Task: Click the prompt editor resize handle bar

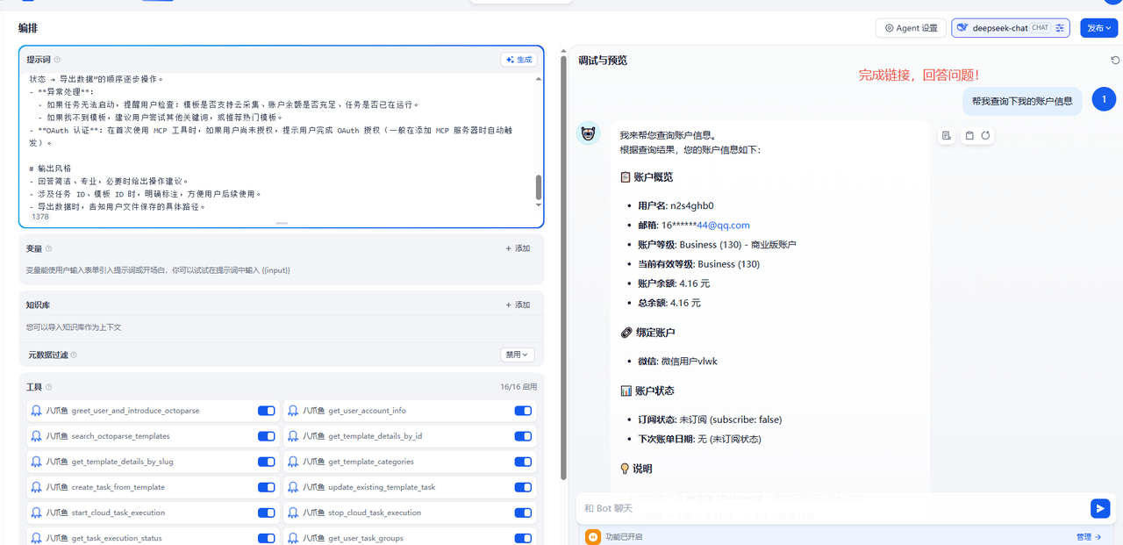Action: [x=282, y=224]
